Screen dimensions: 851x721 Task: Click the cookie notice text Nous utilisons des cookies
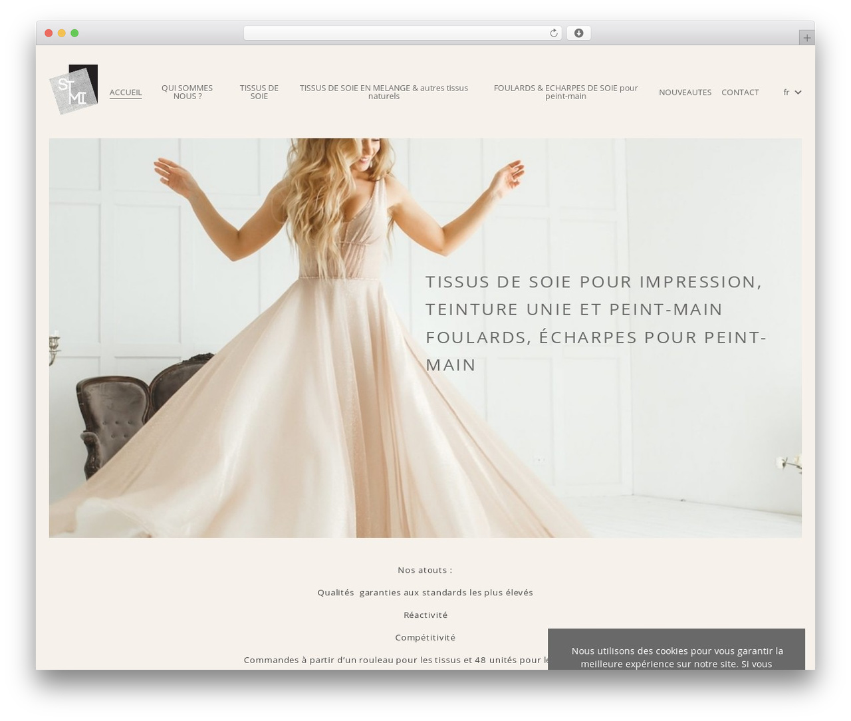(676, 657)
